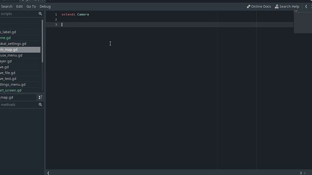The image size is (312, 175).
Task: Click Search Help button
Action: pyautogui.click(x=287, y=6)
